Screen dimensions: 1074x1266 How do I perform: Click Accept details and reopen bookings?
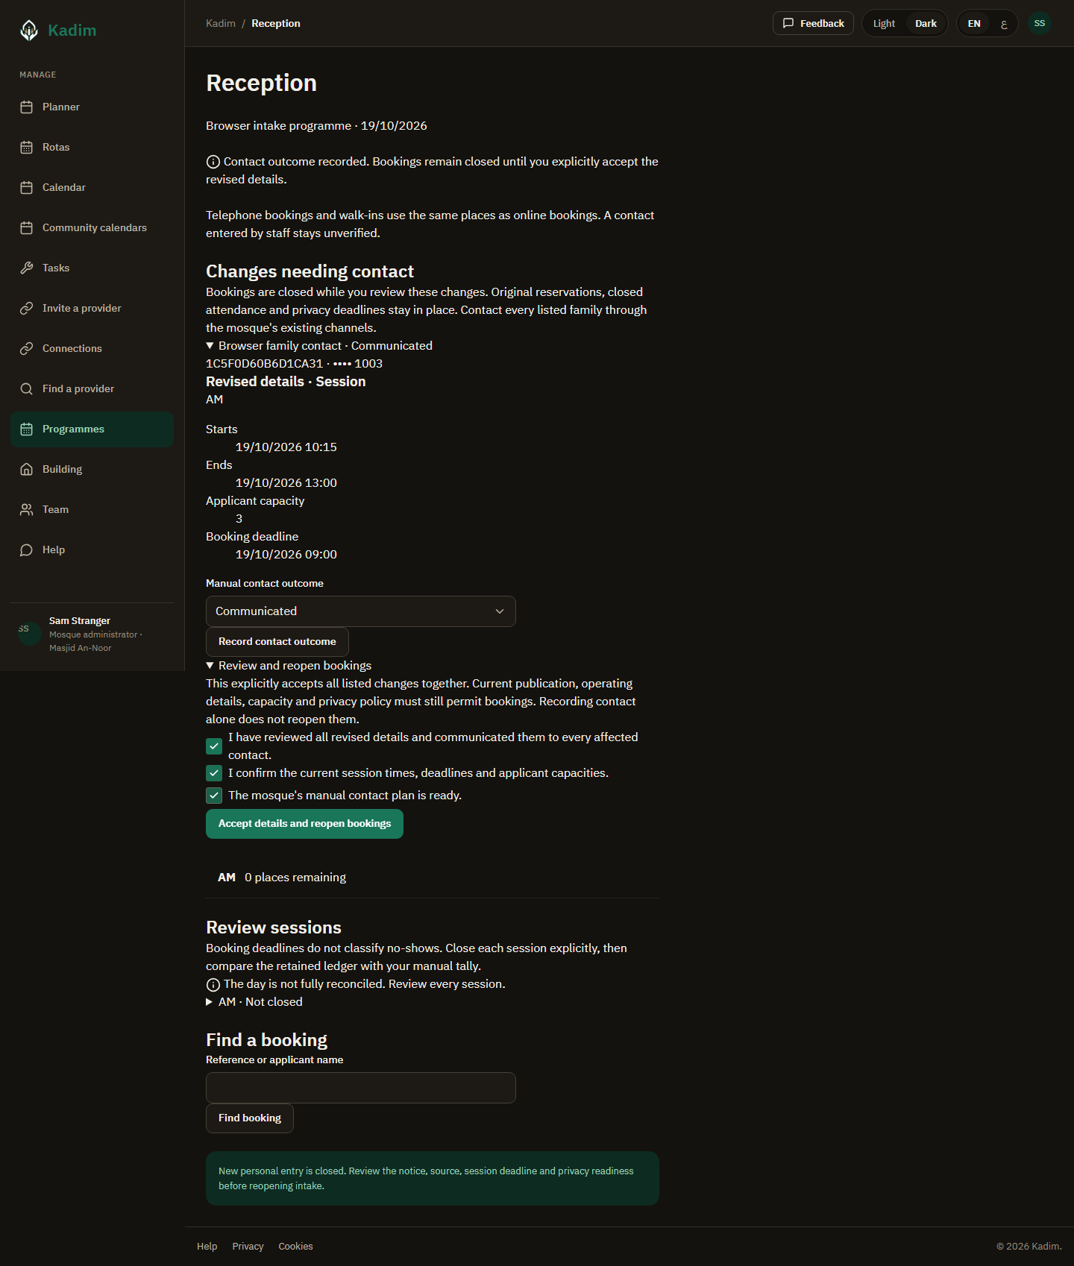click(x=304, y=824)
